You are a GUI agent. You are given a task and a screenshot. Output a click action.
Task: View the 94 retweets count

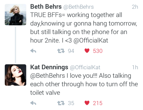click(71, 51)
